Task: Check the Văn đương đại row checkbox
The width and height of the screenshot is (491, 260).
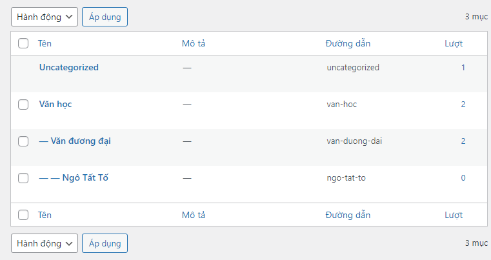Action: [23, 141]
